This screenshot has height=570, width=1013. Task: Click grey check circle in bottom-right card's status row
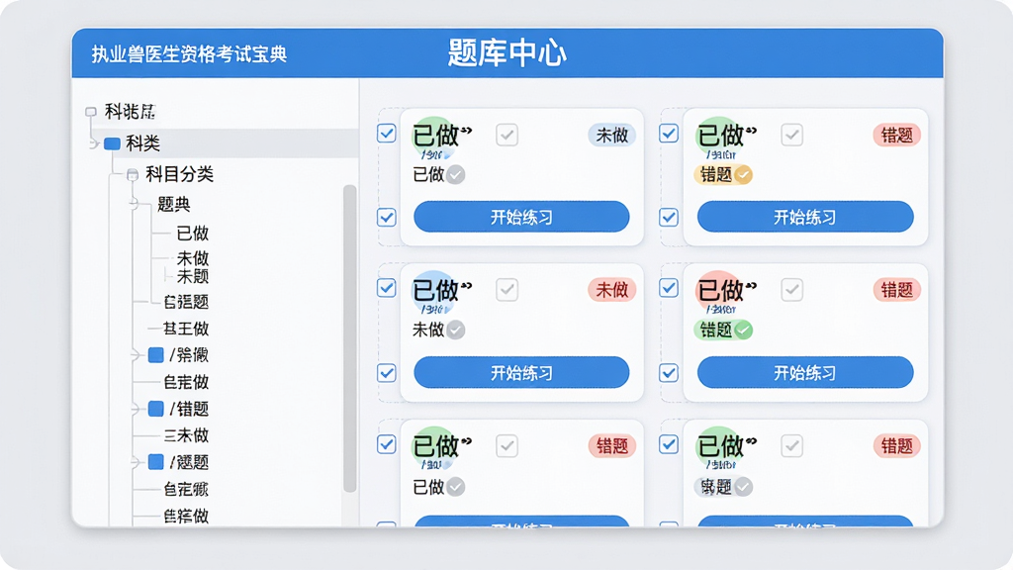pyautogui.click(x=743, y=487)
